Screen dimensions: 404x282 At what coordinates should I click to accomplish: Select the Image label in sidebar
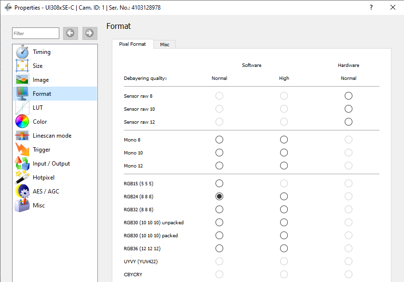40,80
